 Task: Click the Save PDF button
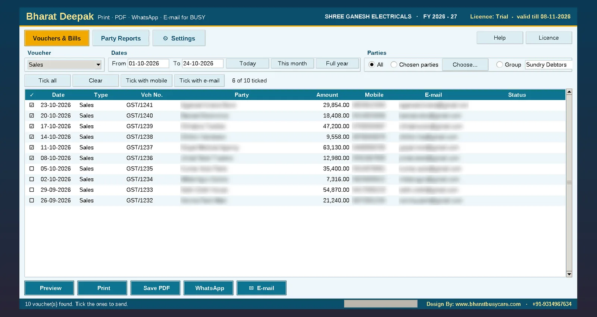tap(155, 288)
